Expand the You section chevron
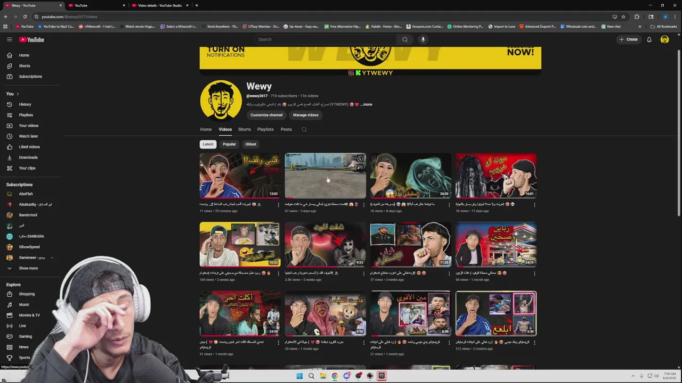 (18, 94)
